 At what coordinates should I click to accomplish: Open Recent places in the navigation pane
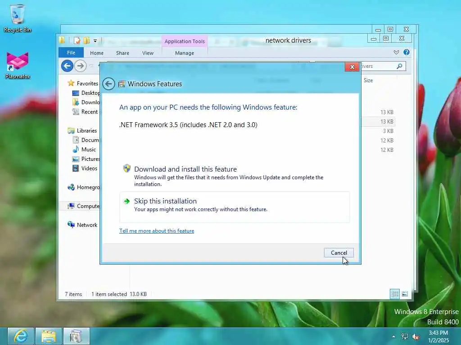coord(85,112)
